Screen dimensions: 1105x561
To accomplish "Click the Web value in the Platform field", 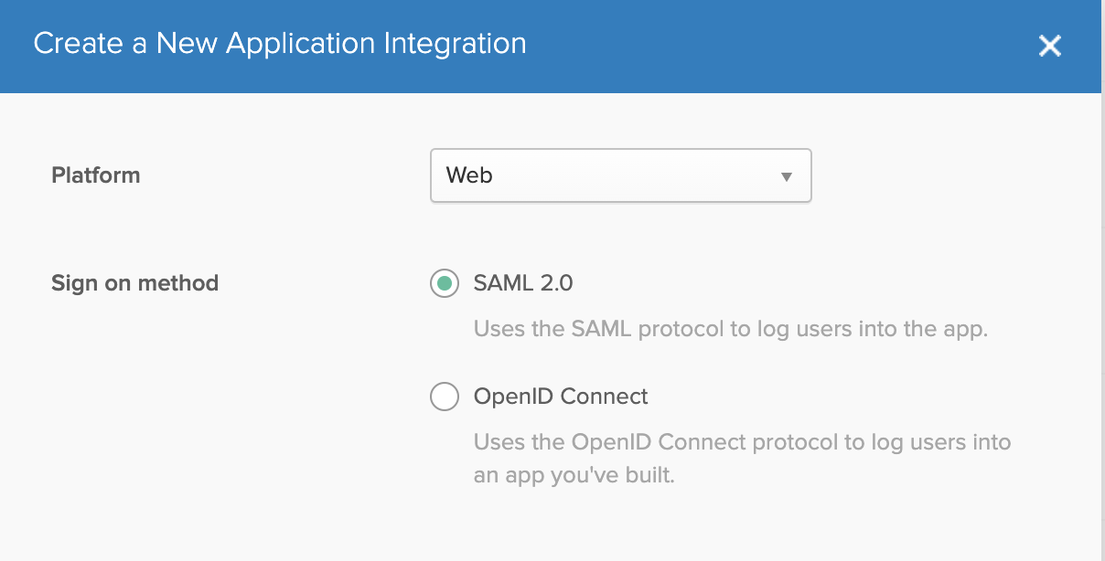I will [x=469, y=175].
